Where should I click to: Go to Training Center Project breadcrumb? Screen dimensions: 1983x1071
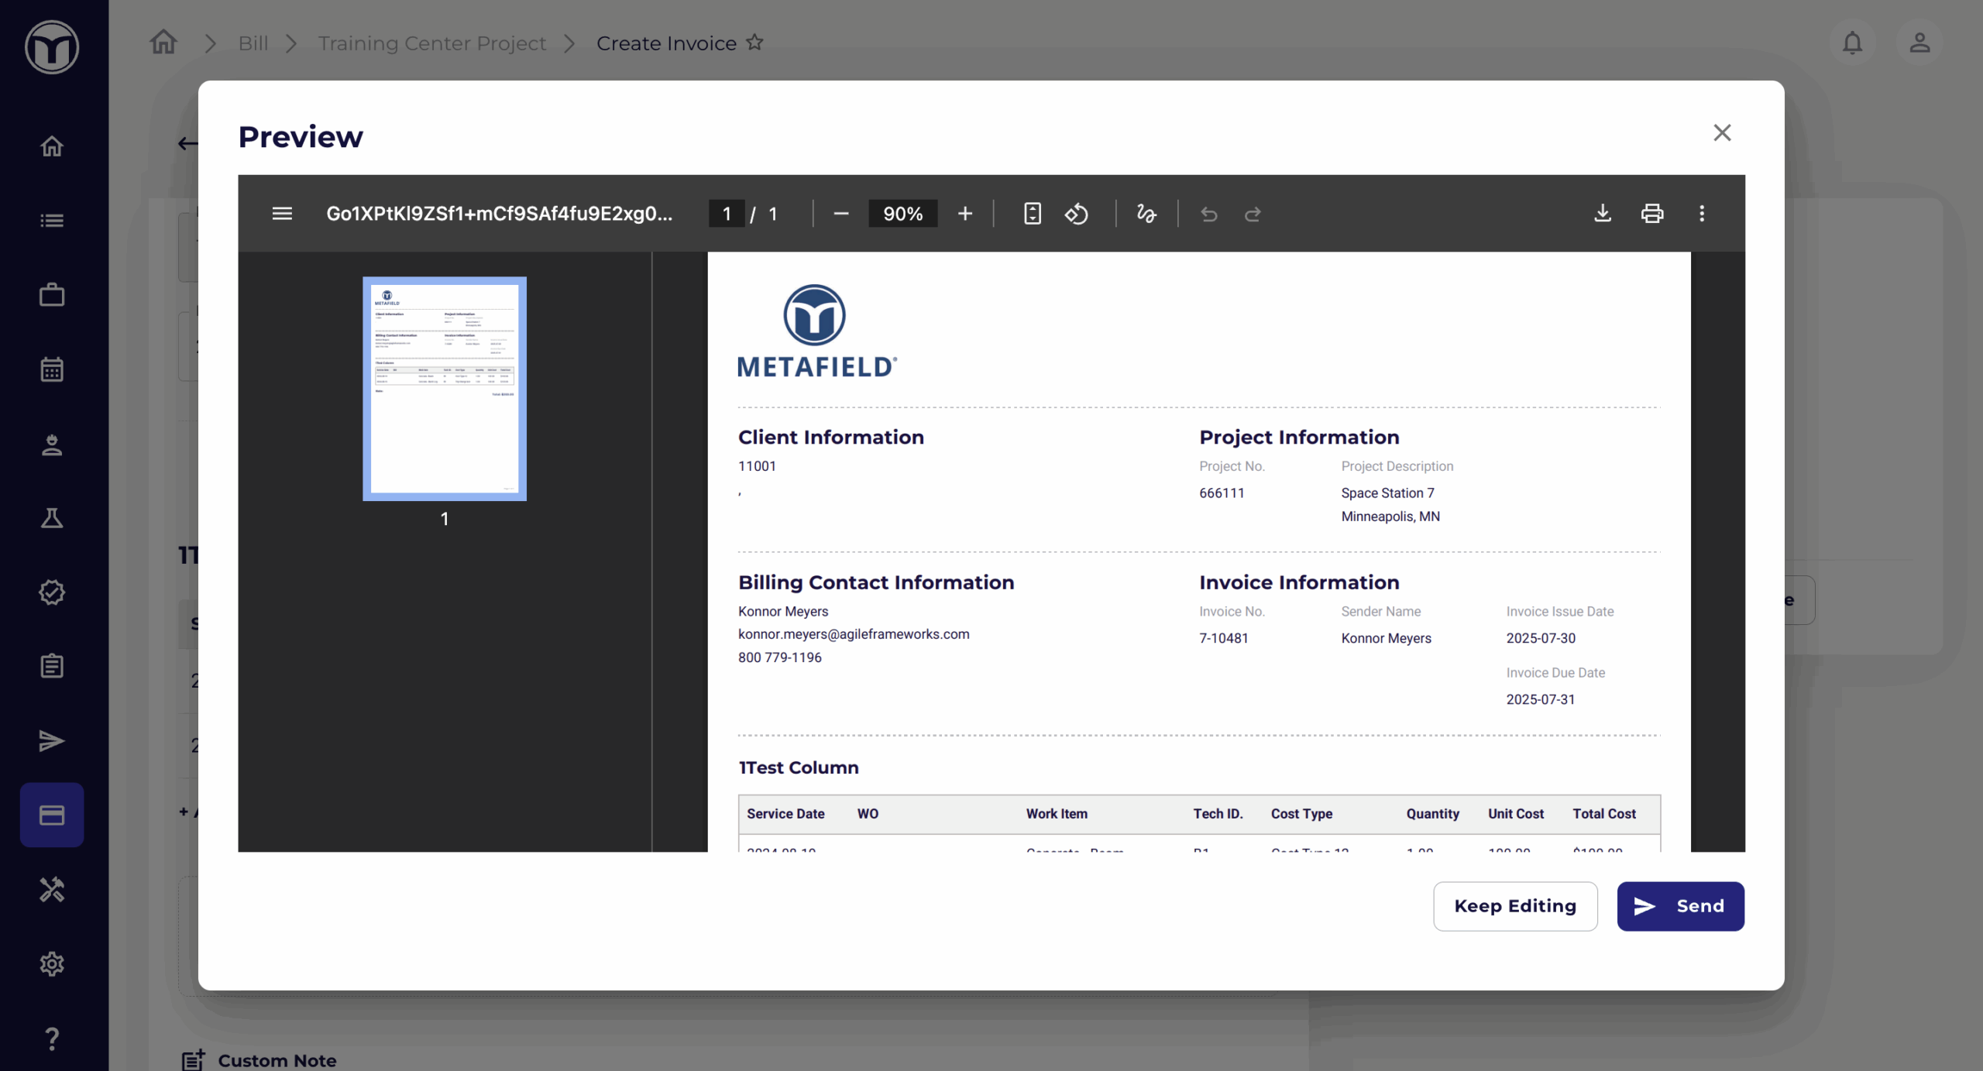click(431, 43)
